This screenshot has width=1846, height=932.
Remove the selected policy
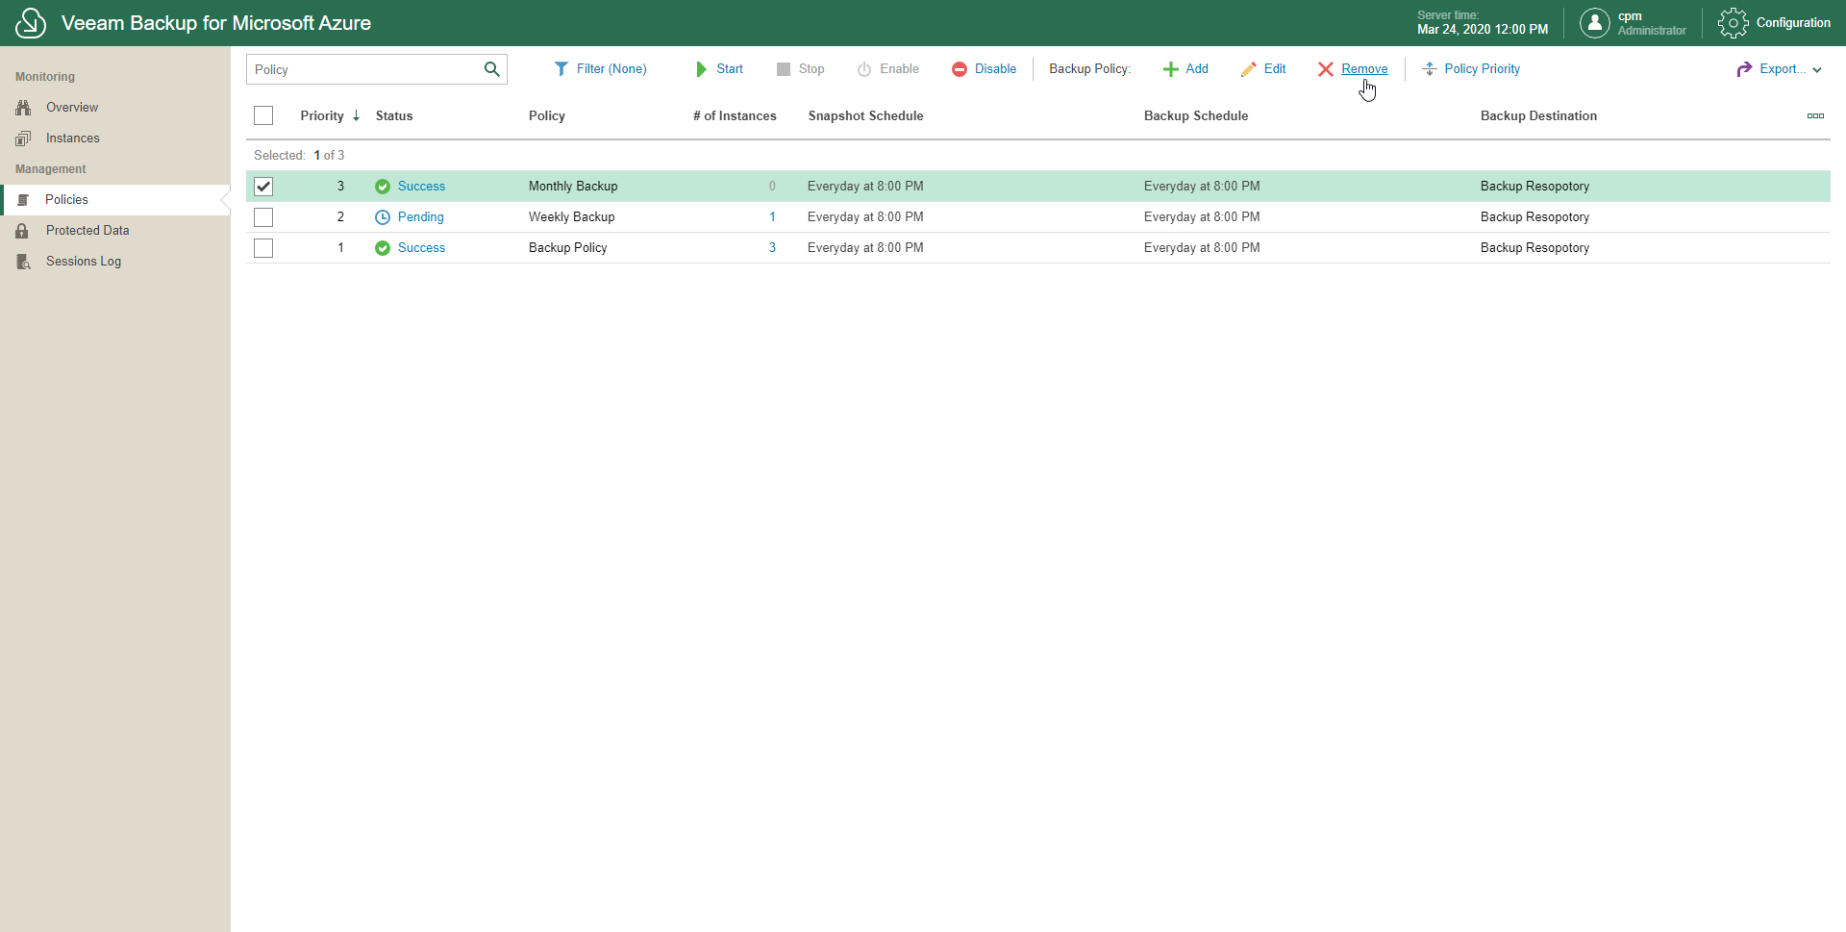(x=1353, y=69)
